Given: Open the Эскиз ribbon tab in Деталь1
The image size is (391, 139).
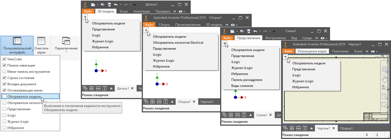Looking at the screenshot, I should (124, 11).
